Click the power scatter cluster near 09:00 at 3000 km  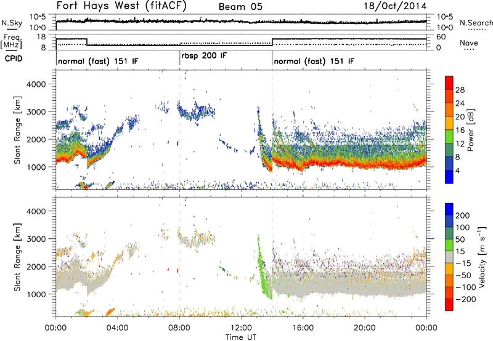(x=196, y=112)
